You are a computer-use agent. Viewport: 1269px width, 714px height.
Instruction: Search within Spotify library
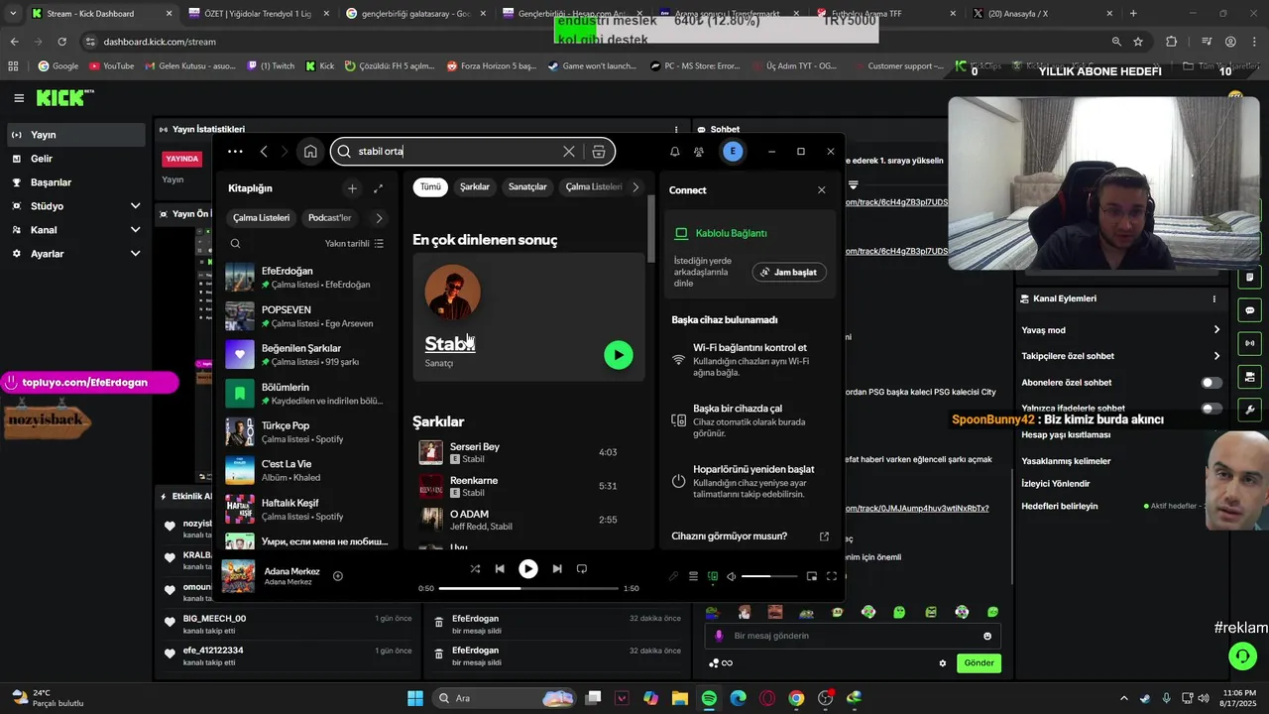[235, 243]
